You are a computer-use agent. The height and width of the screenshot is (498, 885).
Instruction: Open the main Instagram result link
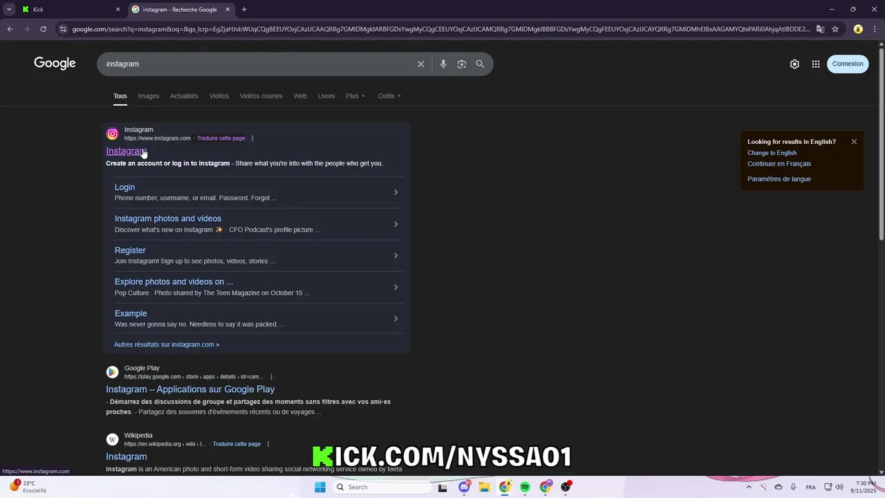[x=126, y=151]
